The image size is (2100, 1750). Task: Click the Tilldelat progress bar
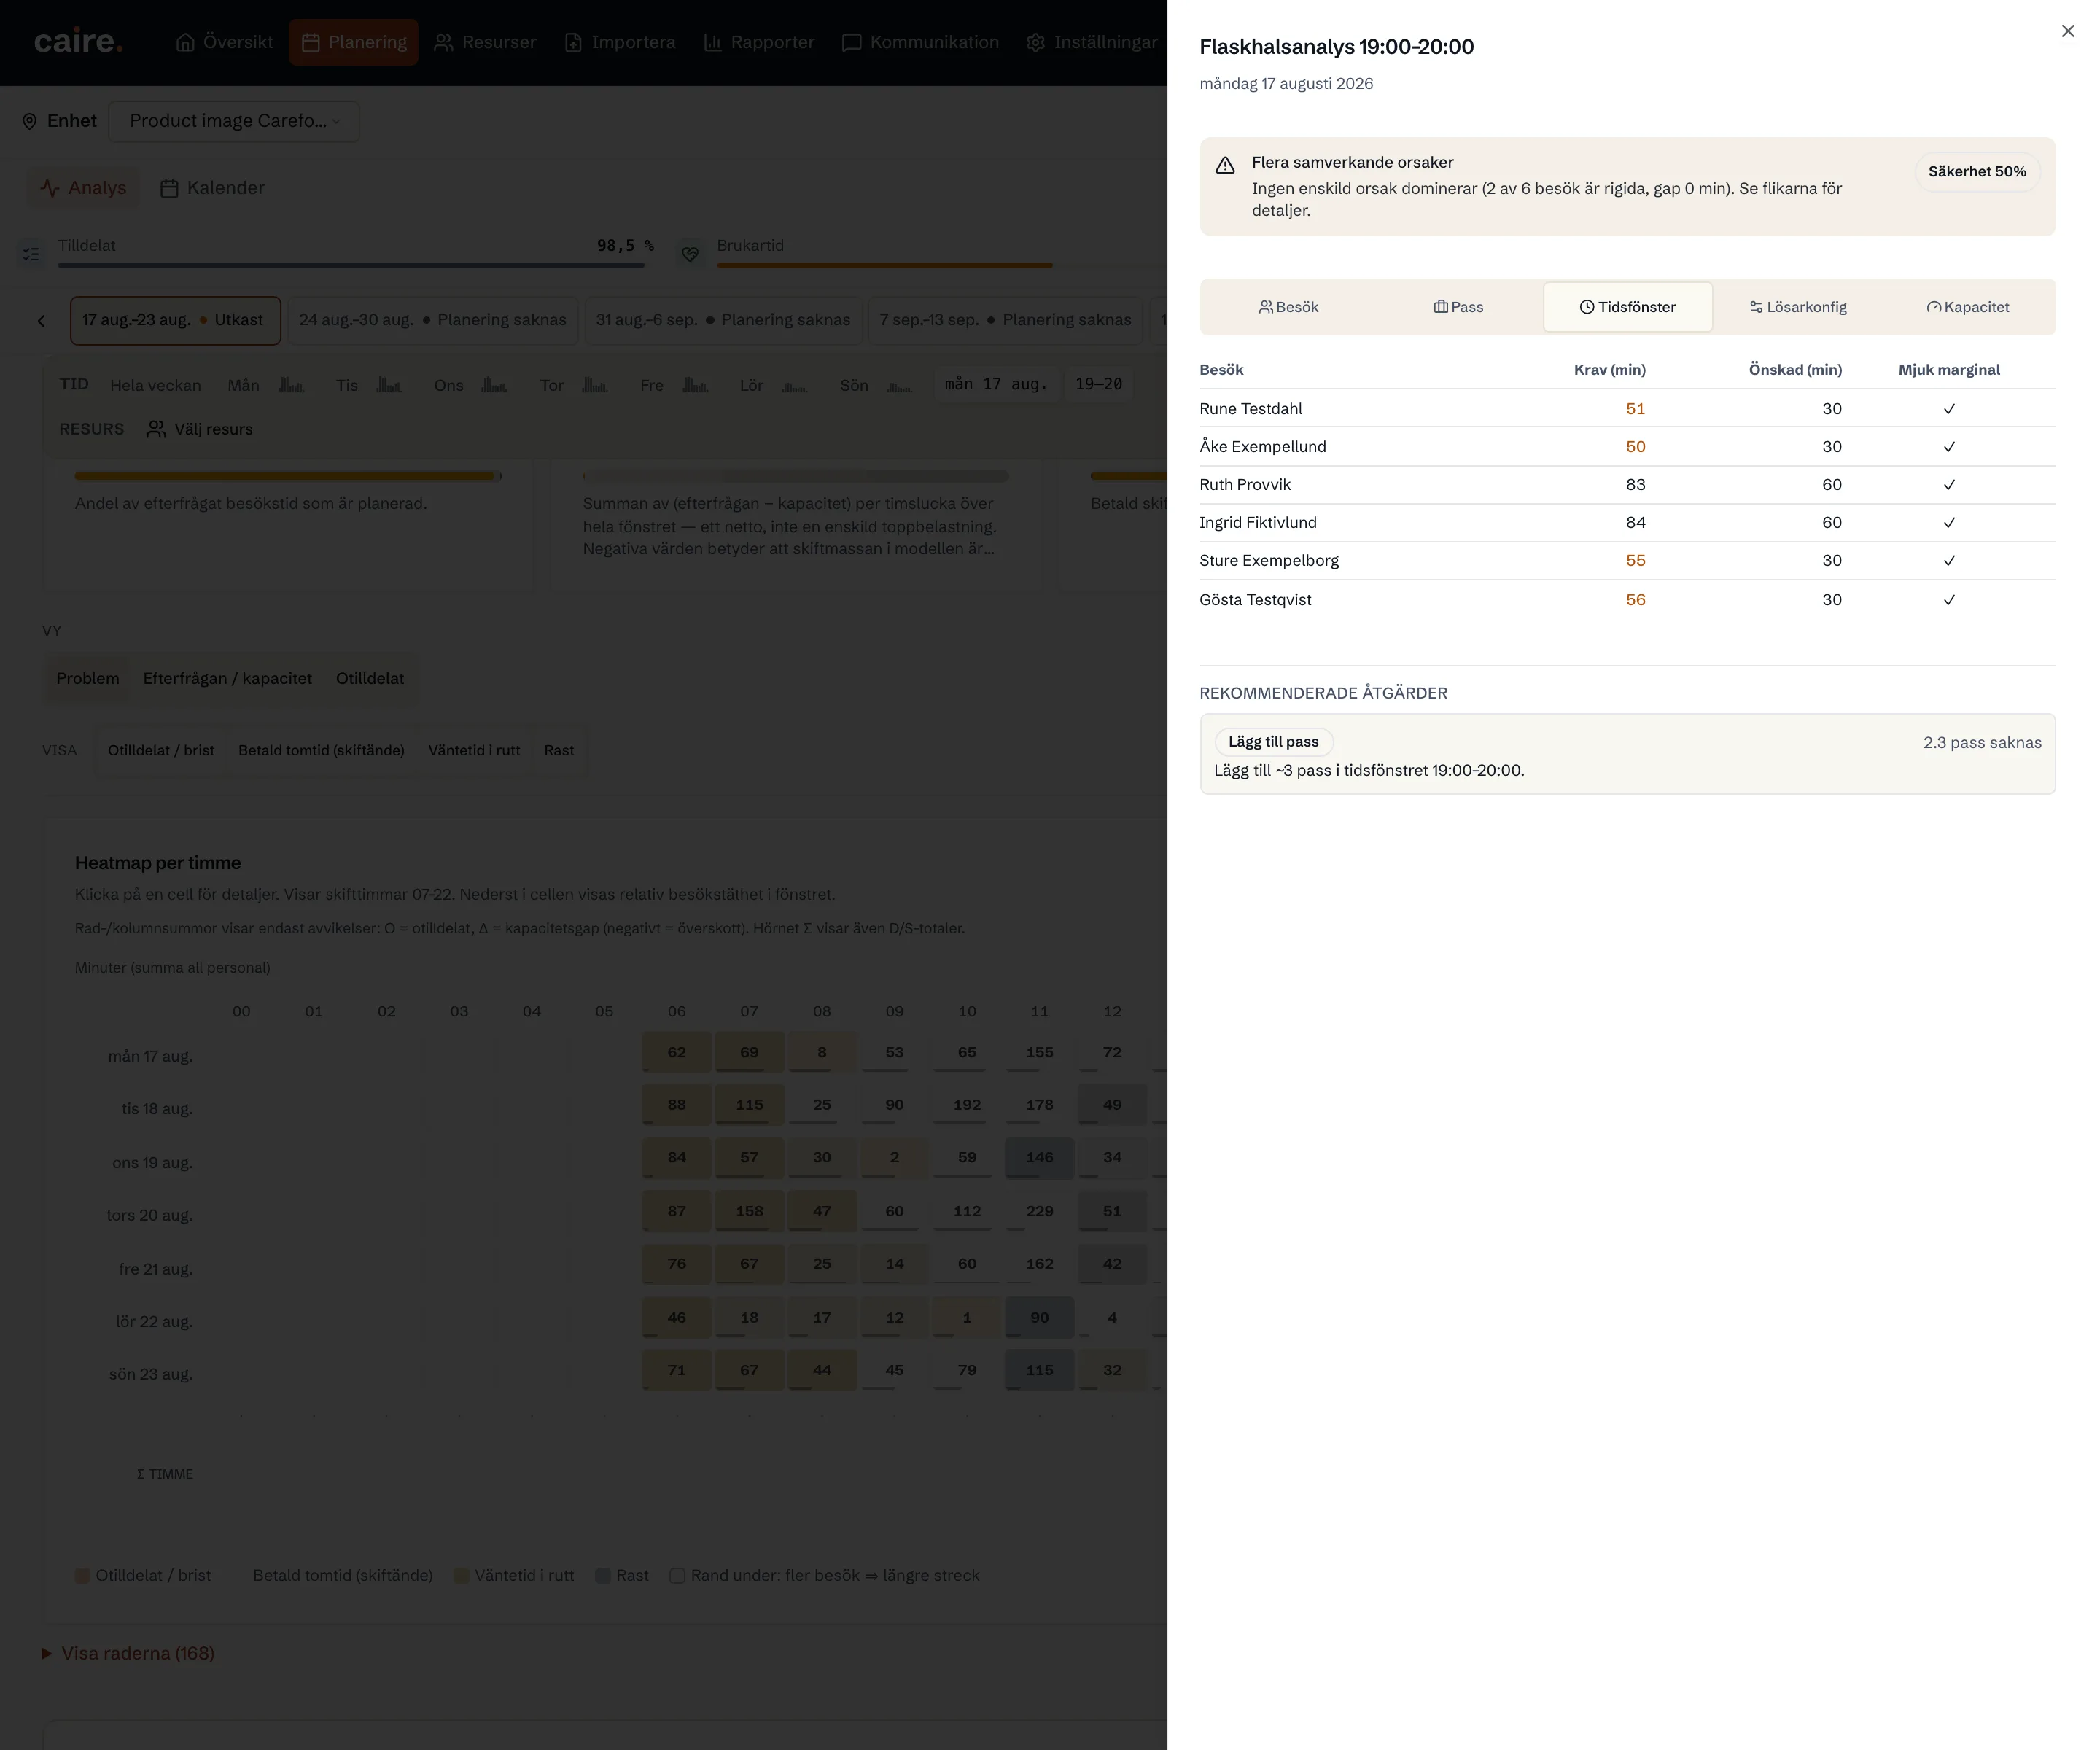click(351, 265)
